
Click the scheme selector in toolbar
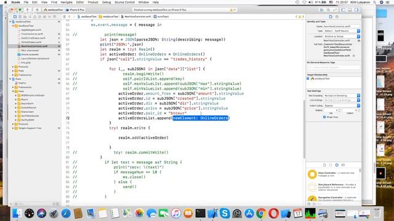54,10
